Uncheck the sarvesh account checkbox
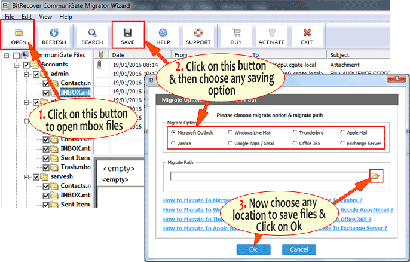 [x=36, y=177]
